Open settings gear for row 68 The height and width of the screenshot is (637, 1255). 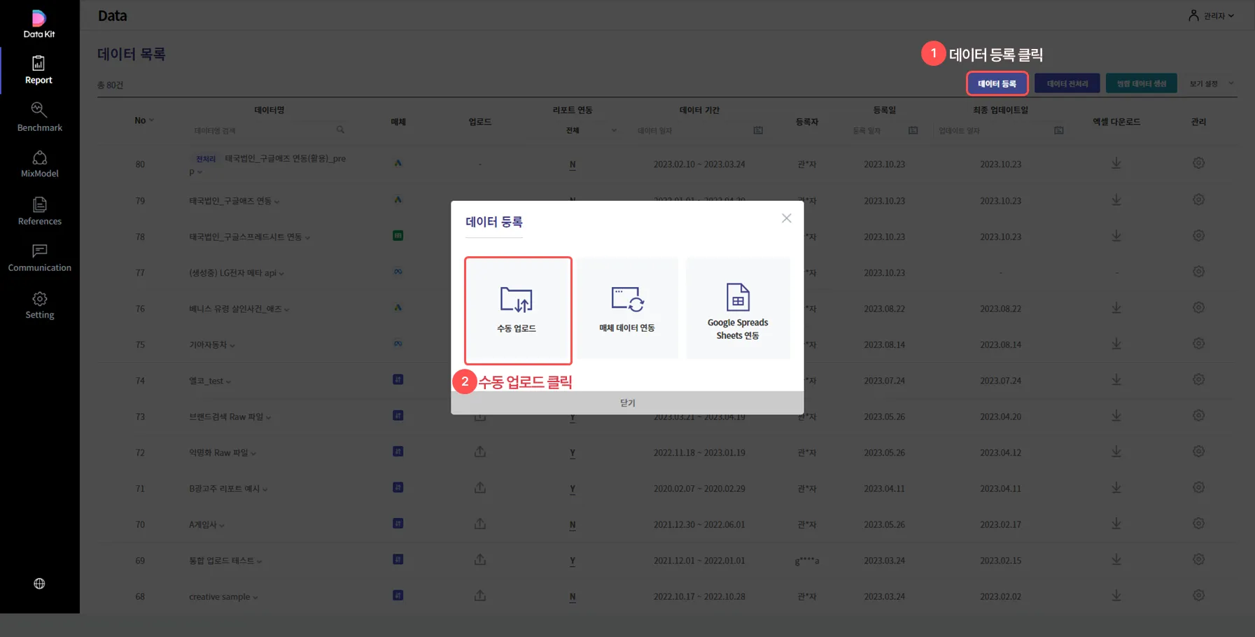(1198, 596)
